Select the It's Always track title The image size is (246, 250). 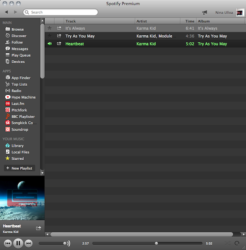coord(75,28)
